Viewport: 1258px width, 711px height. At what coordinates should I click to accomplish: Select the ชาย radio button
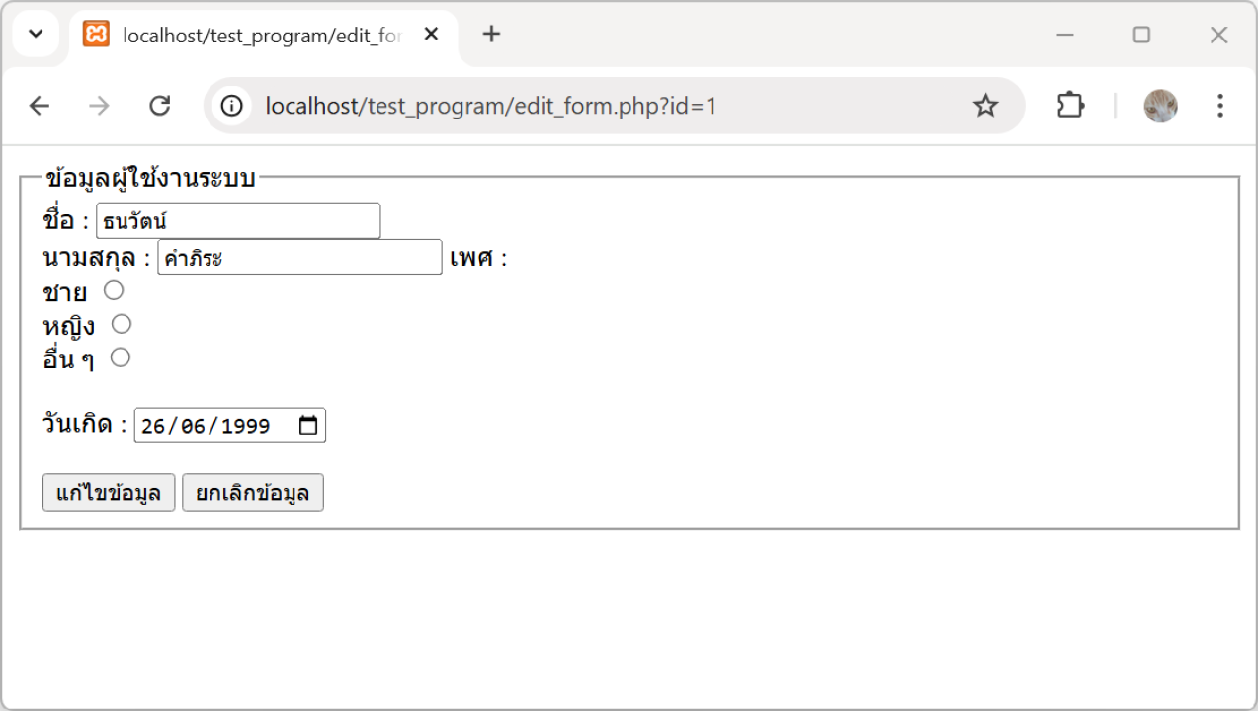[x=114, y=290]
